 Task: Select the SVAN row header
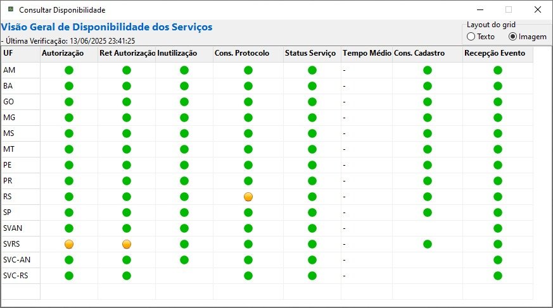[x=21, y=228]
